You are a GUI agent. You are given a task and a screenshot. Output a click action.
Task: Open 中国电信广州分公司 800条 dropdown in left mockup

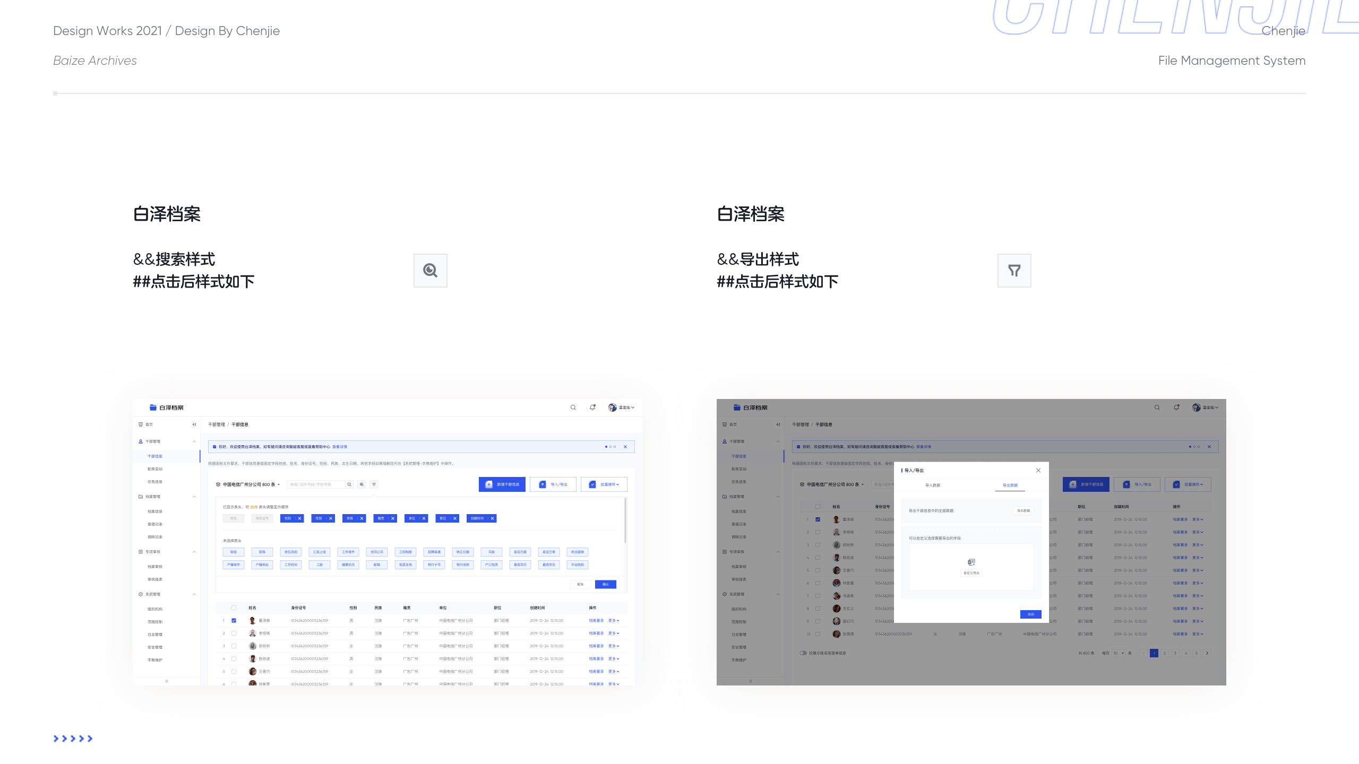[248, 484]
